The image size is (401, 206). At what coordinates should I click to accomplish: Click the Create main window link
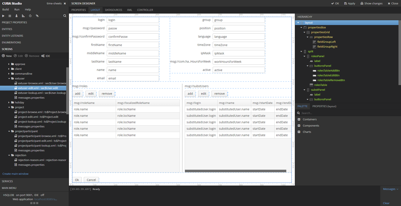[15, 174]
